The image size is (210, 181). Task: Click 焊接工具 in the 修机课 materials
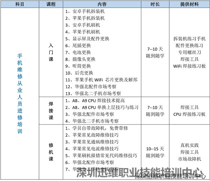click(x=189, y=152)
